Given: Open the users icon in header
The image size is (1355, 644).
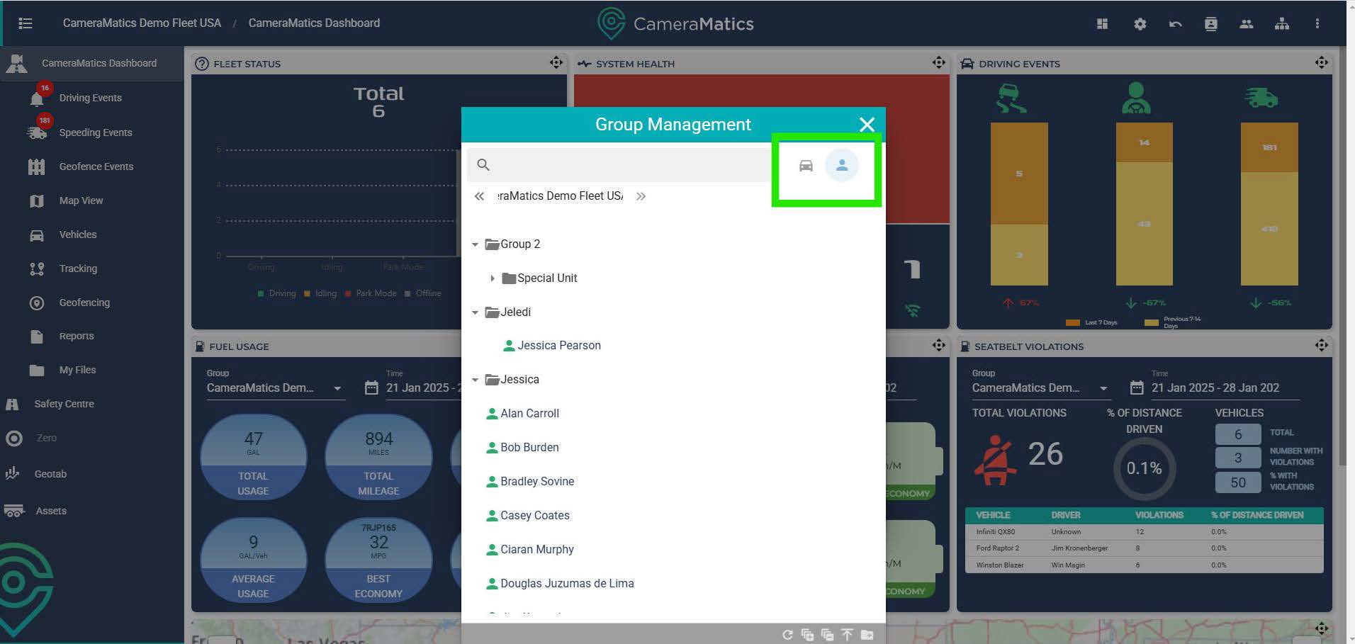Looking at the screenshot, I should tap(1246, 24).
